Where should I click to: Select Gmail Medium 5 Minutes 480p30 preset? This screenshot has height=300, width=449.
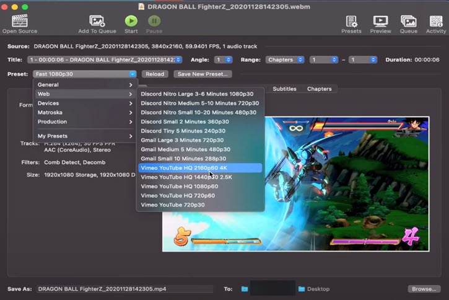[x=200, y=149]
